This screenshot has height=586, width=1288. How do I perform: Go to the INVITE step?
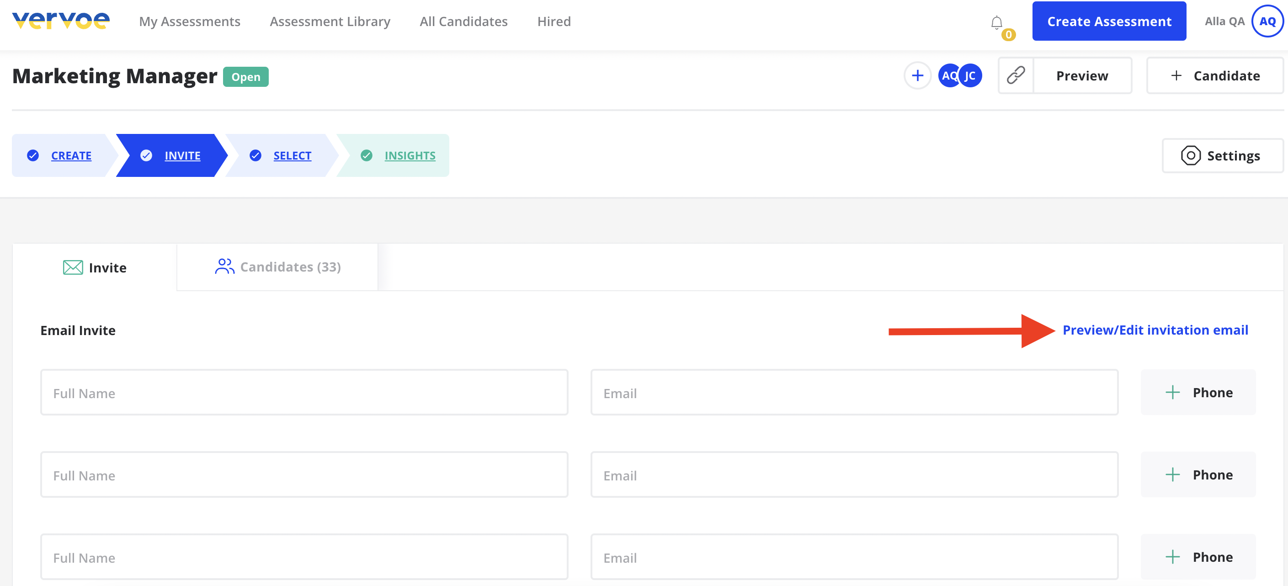coord(171,155)
